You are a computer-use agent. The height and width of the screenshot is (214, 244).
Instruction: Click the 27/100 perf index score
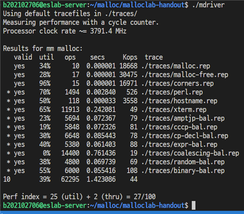point(144,197)
